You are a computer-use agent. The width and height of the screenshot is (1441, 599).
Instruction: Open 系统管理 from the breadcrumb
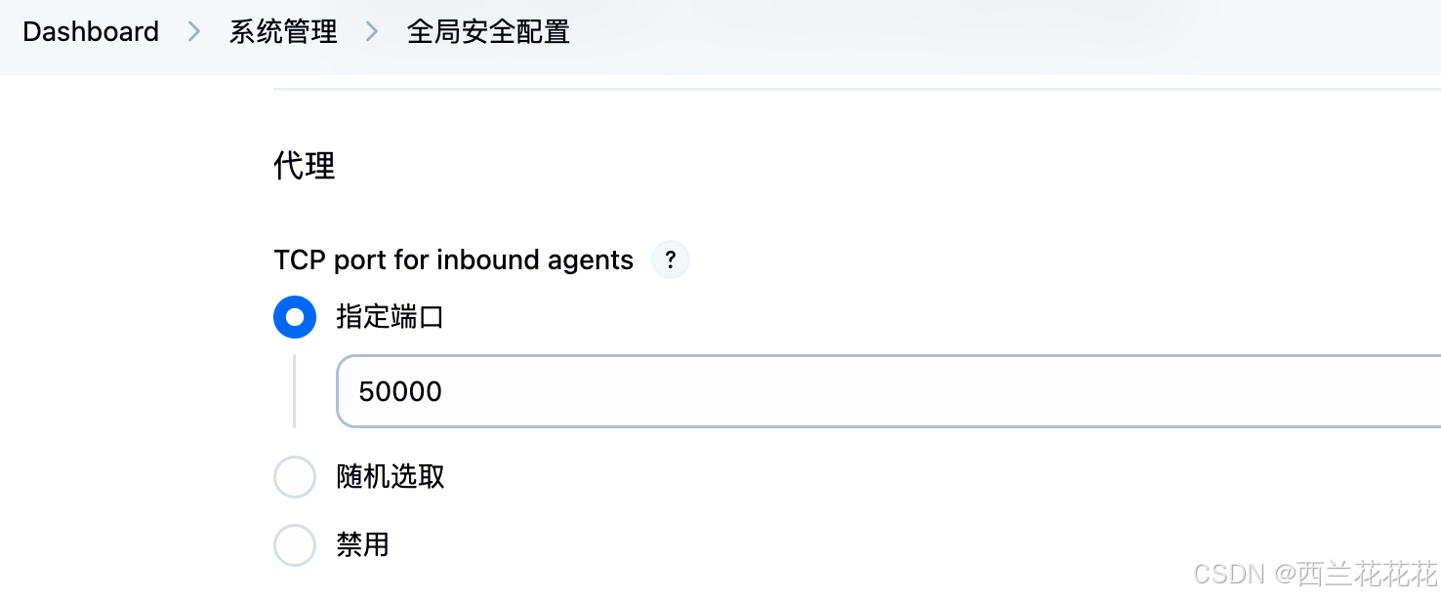pyautogui.click(x=282, y=31)
